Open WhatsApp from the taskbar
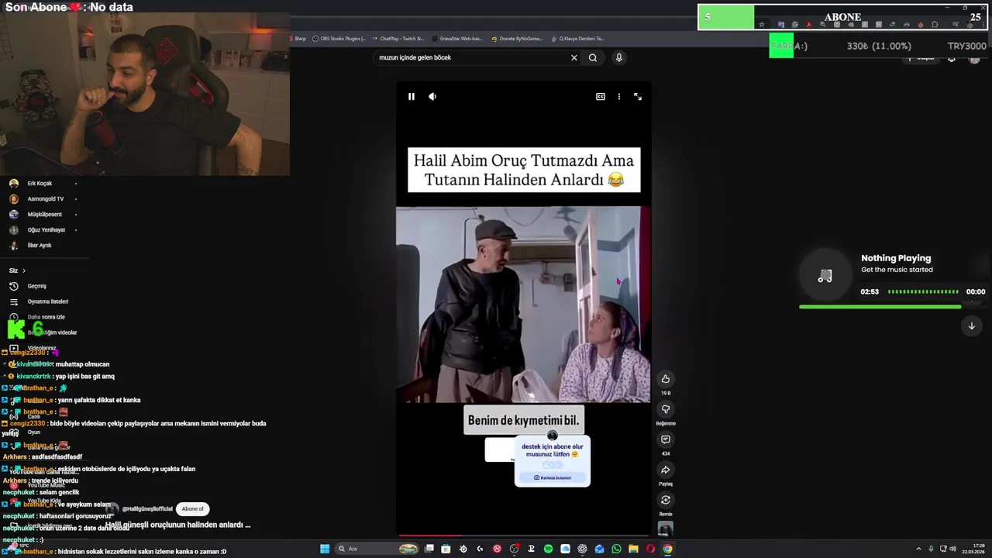Screen dimensions: 992x558 coord(616,549)
